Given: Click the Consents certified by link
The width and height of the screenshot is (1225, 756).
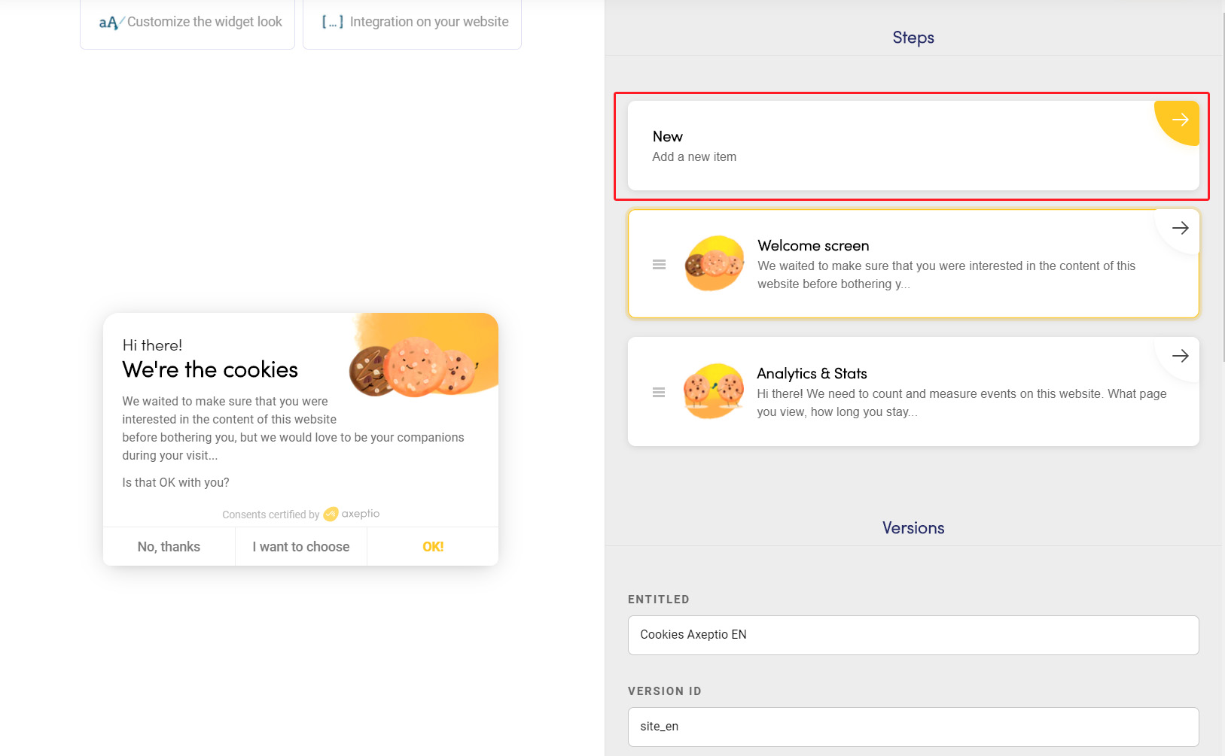Looking at the screenshot, I should pyautogui.click(x=270, y=515).
